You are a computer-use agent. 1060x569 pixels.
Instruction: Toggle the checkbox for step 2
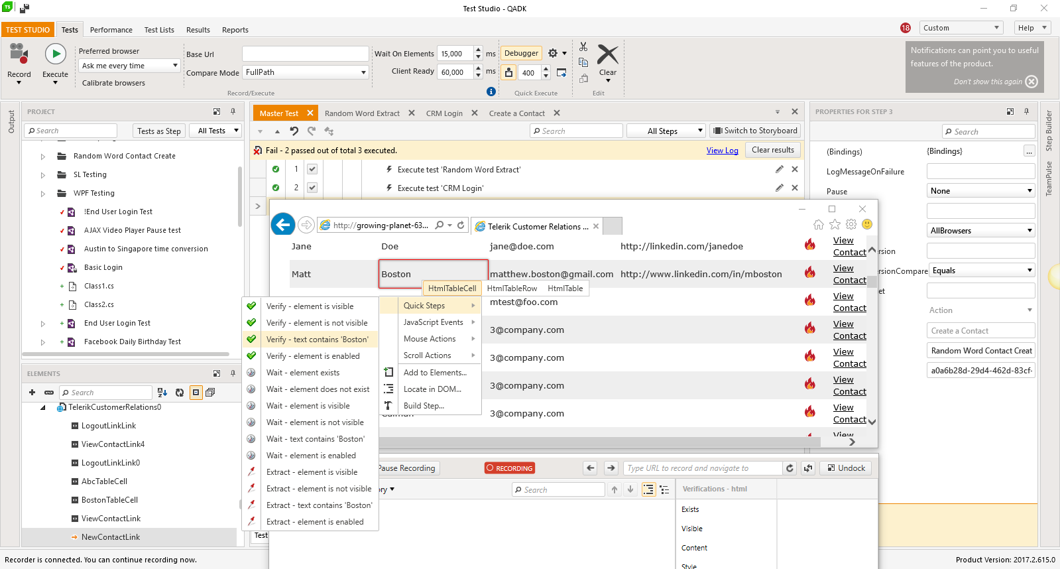click(x=312, y=188)
